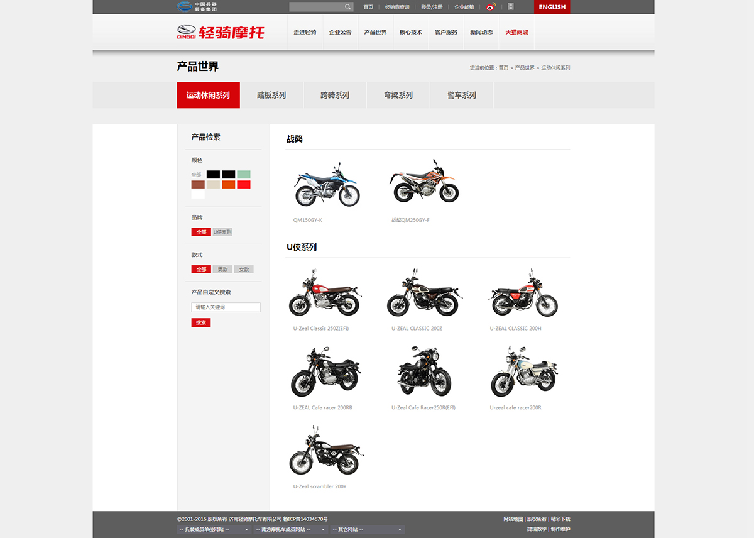
Task: Select the 男款 style filter
Action: (x=222, y=270)
